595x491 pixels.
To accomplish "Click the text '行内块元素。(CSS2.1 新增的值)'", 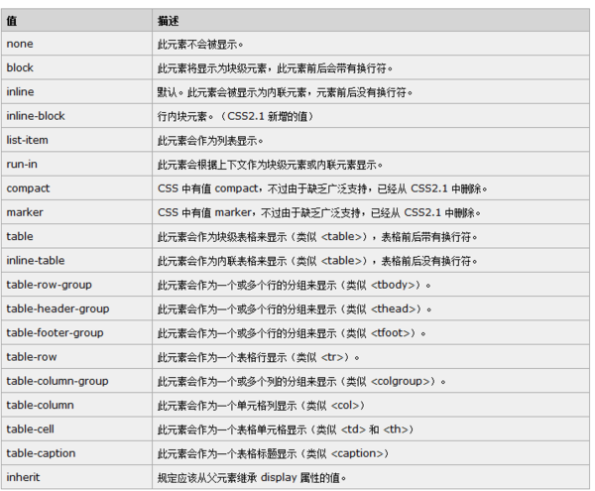I will coord(236,116).
